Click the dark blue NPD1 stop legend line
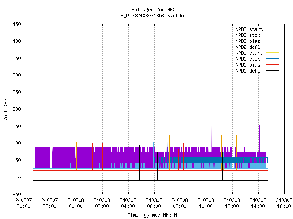Image resolution: width=293 pixels, height=219 pixels. coord(272,59)
